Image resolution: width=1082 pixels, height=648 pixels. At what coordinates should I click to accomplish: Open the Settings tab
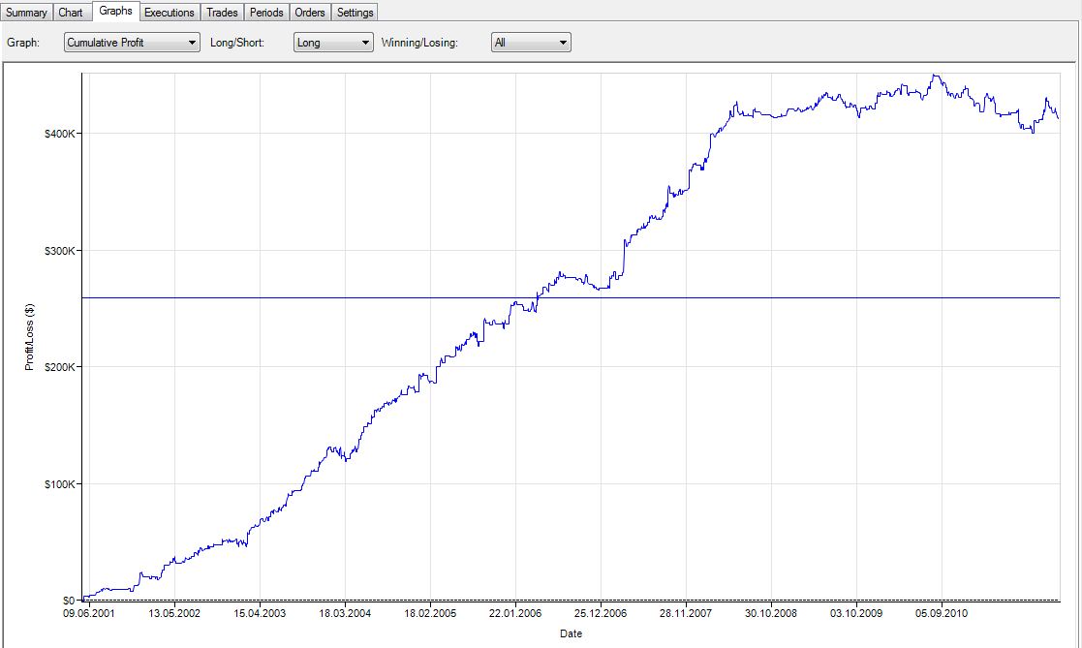pos(355,13)
